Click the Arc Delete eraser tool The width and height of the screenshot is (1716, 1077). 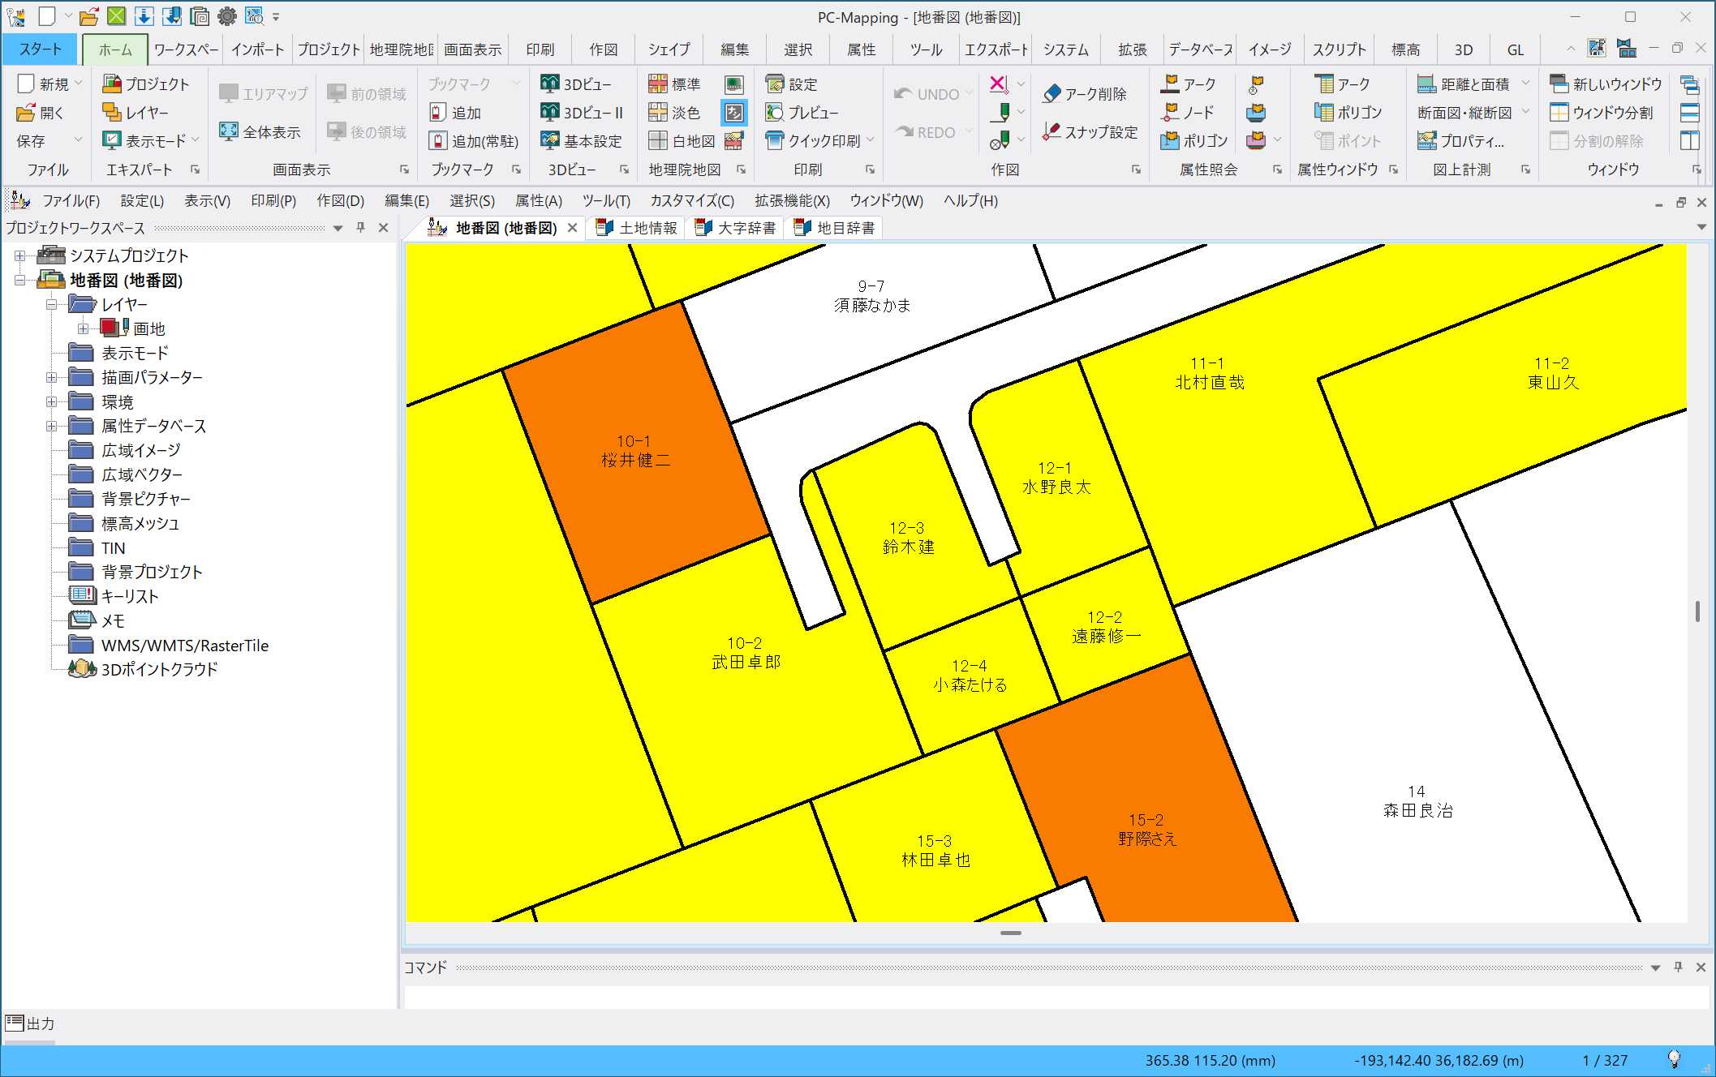pos(1052,94)
